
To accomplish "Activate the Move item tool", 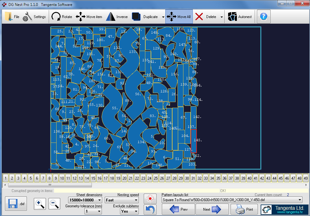I will (x=89, y=17).
